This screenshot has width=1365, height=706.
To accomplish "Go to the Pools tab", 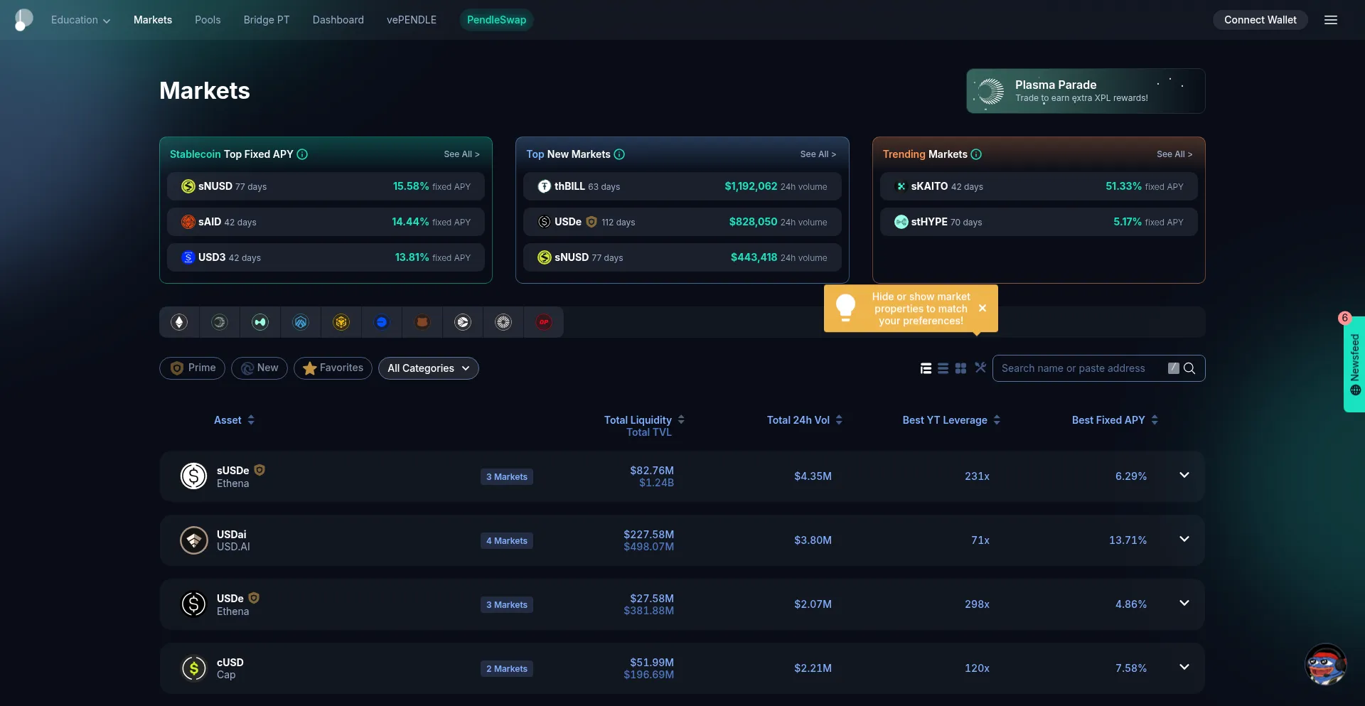I will [208, 20].
